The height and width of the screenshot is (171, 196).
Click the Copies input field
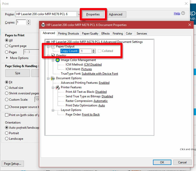[21, 22]
